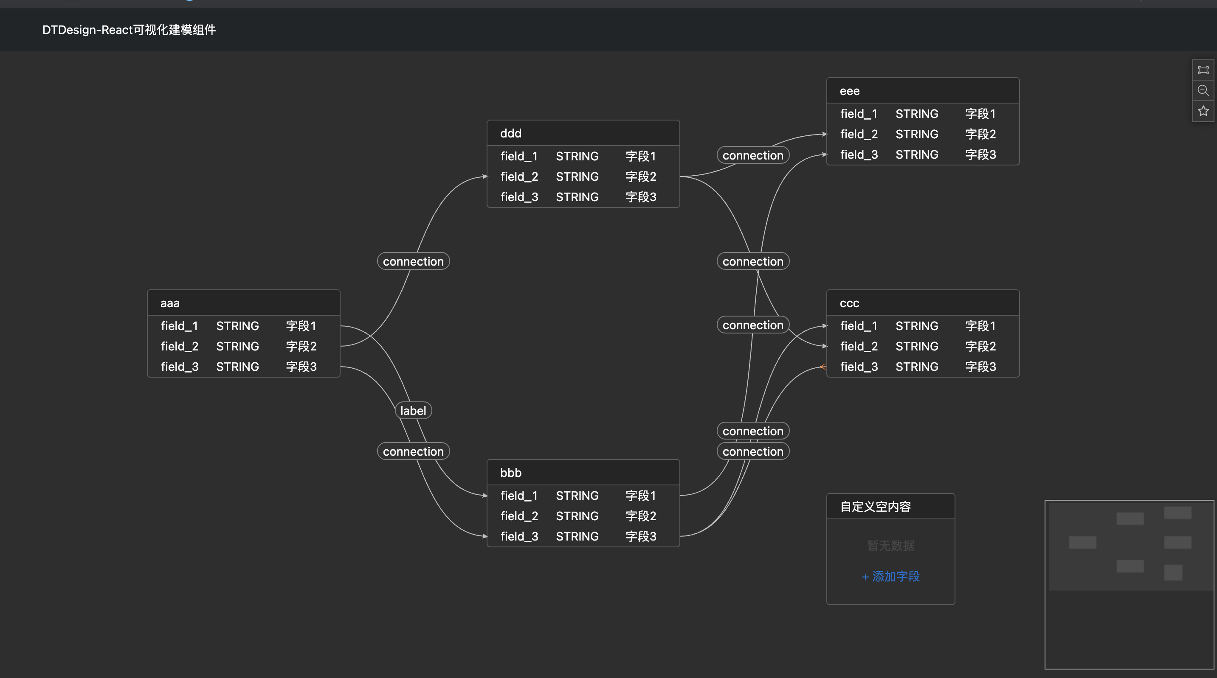Click the fit-to-screen icon in canvas toolbar
This screenshot has width=1217, height=678.
click(x=1203, y=70)
